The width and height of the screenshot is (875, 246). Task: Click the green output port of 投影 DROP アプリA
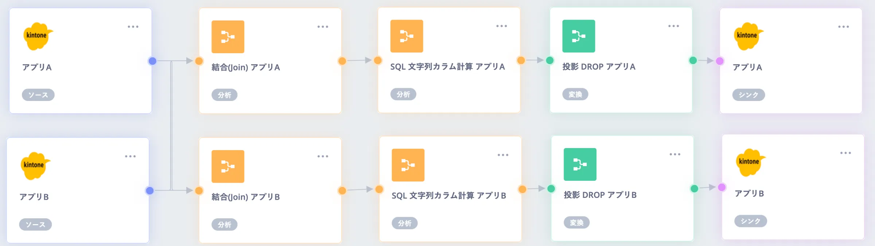[693, 60]
